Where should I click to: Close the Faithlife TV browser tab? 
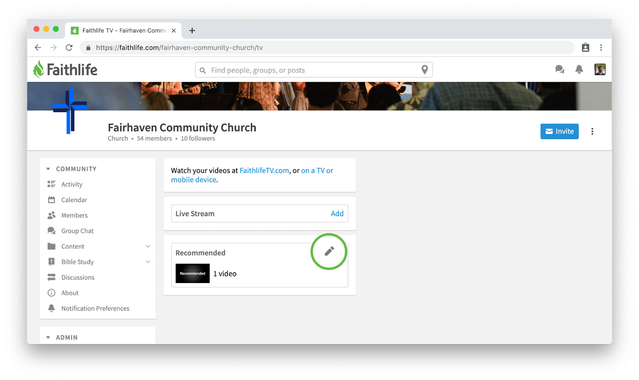click(174, 30)
